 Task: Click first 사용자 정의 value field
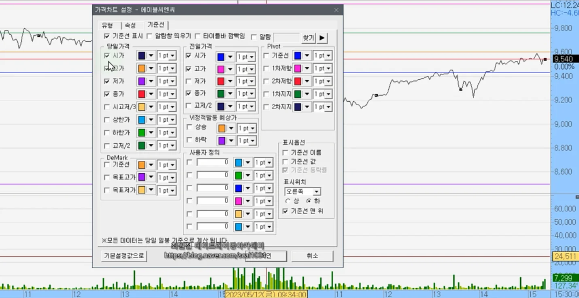213,162
